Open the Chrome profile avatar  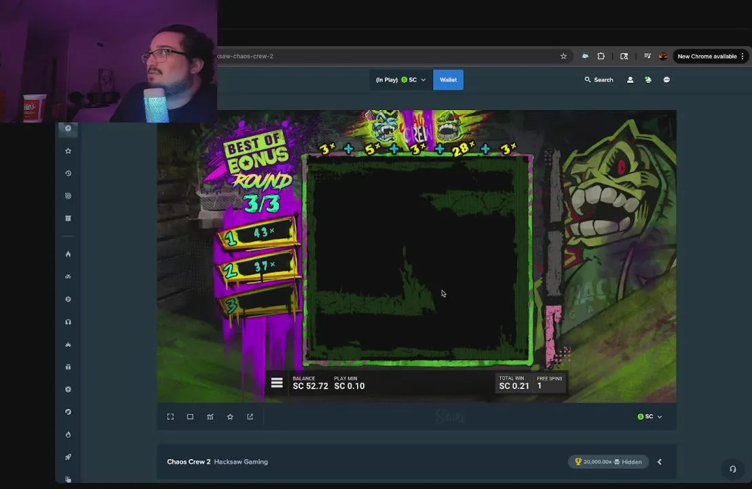(x=663, y=56)
